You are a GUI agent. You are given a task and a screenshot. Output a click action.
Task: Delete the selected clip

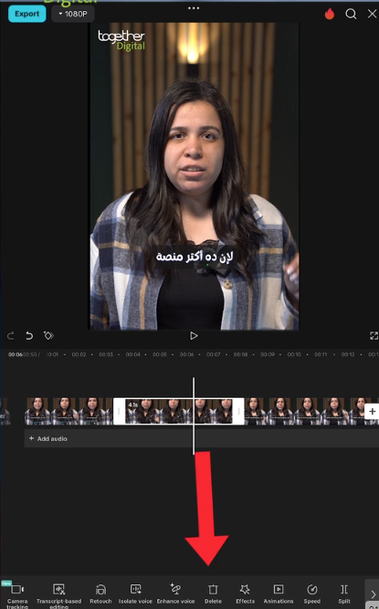pos(213,594)
